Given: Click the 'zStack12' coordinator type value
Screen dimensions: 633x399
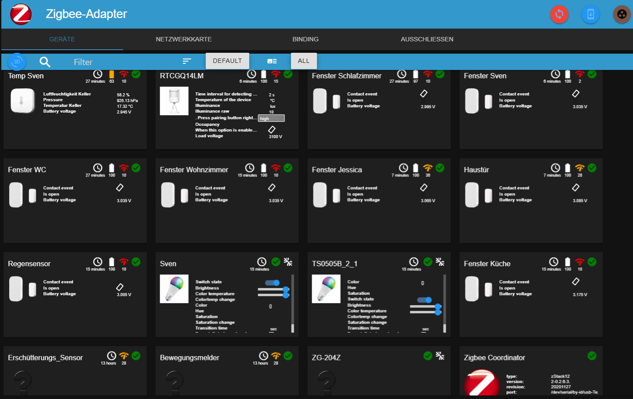Looking at the screenshot, I should click(x=560, y=376).
